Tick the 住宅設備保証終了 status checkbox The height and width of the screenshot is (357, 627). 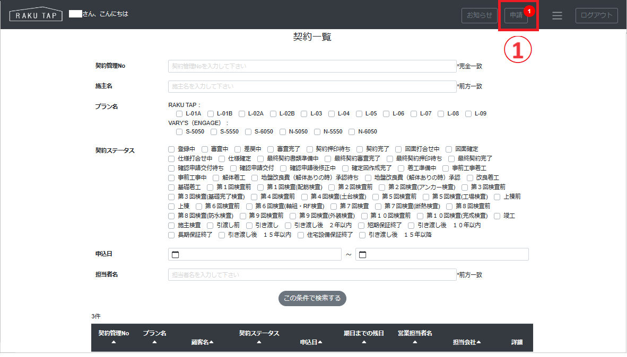point(301,236)
